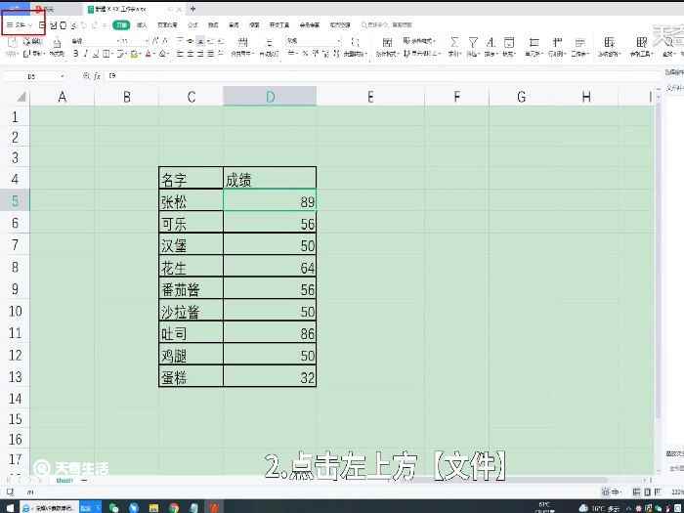The image size is (684, 513).
Task: Switch to the 公式 ribbon tab
Action: click(192, 25)
